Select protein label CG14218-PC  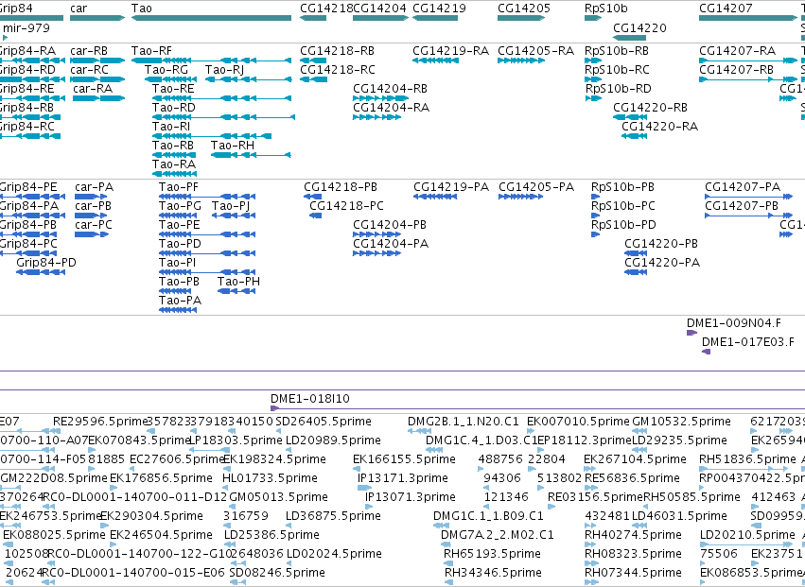pyautogui.click(x=346, y=206)
